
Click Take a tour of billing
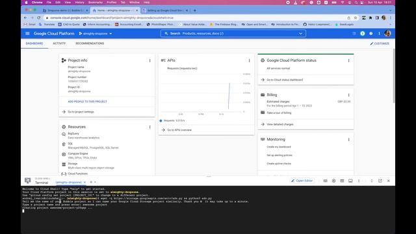(279, 113)
